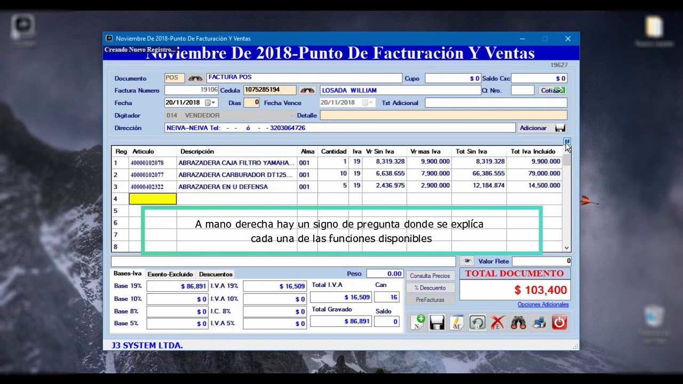This screenshot has height=384, width=683.
Task: Switch to the Exento-Excluido tab
Action: 170,274
